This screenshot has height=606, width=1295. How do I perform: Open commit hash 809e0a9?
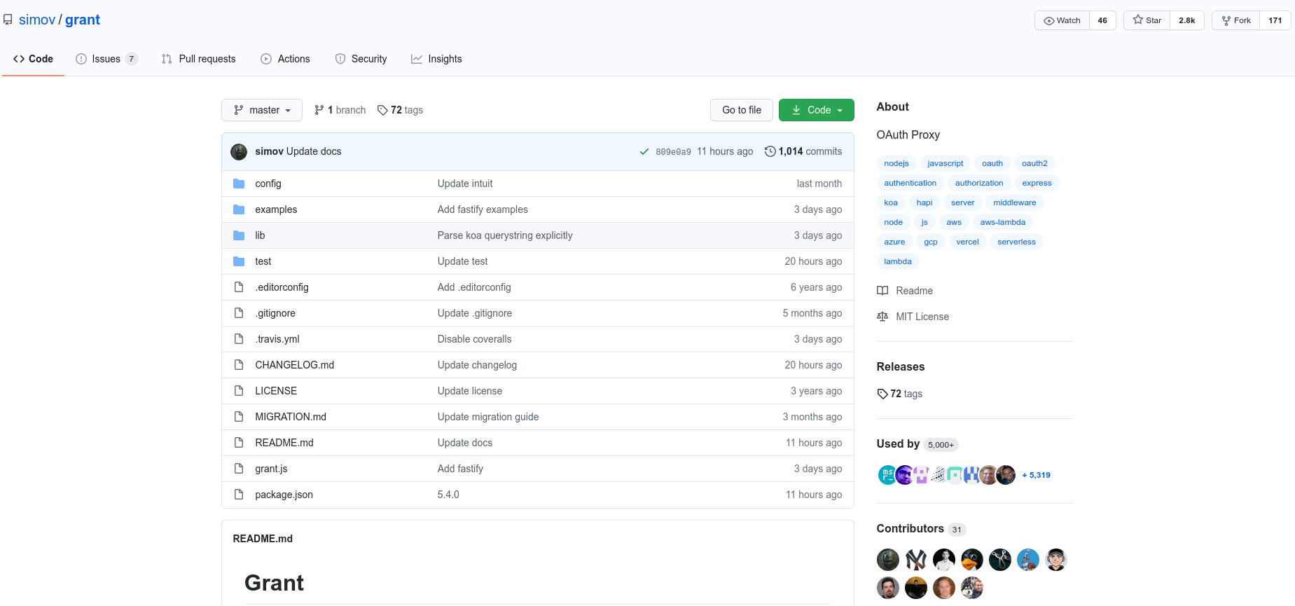pos(673,152)
